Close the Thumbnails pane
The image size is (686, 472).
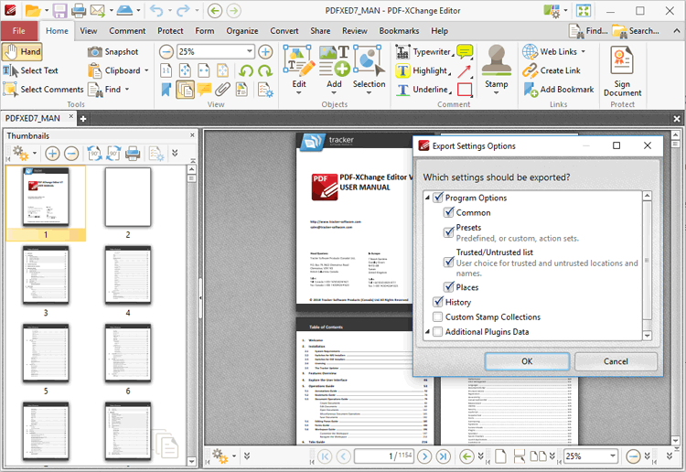click(x=192, y=135)
